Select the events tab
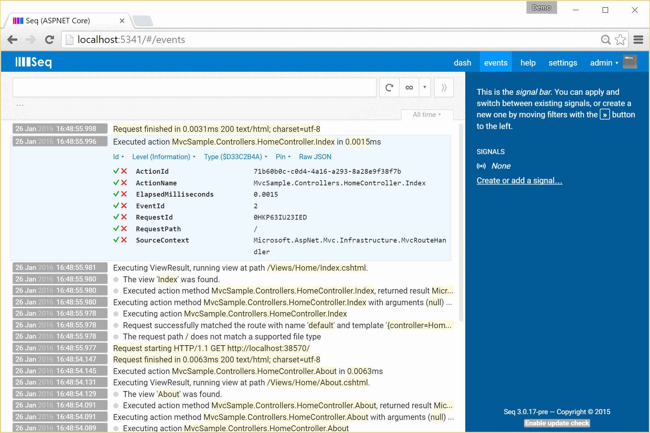Image resolution: width=650 pixels, height=433 pixels. tap(496, 63)
